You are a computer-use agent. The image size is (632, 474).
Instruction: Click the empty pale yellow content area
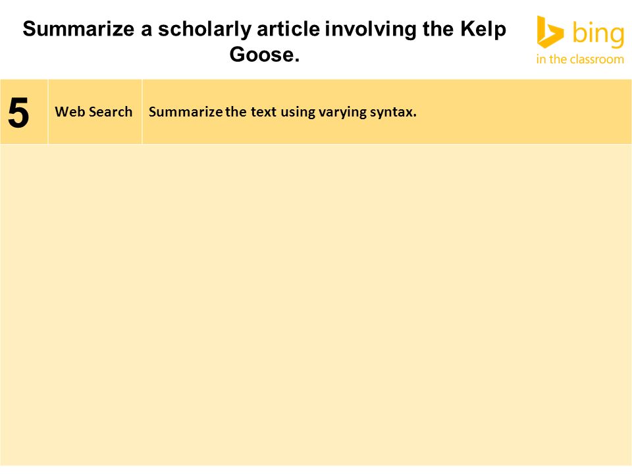click(316, 305)
